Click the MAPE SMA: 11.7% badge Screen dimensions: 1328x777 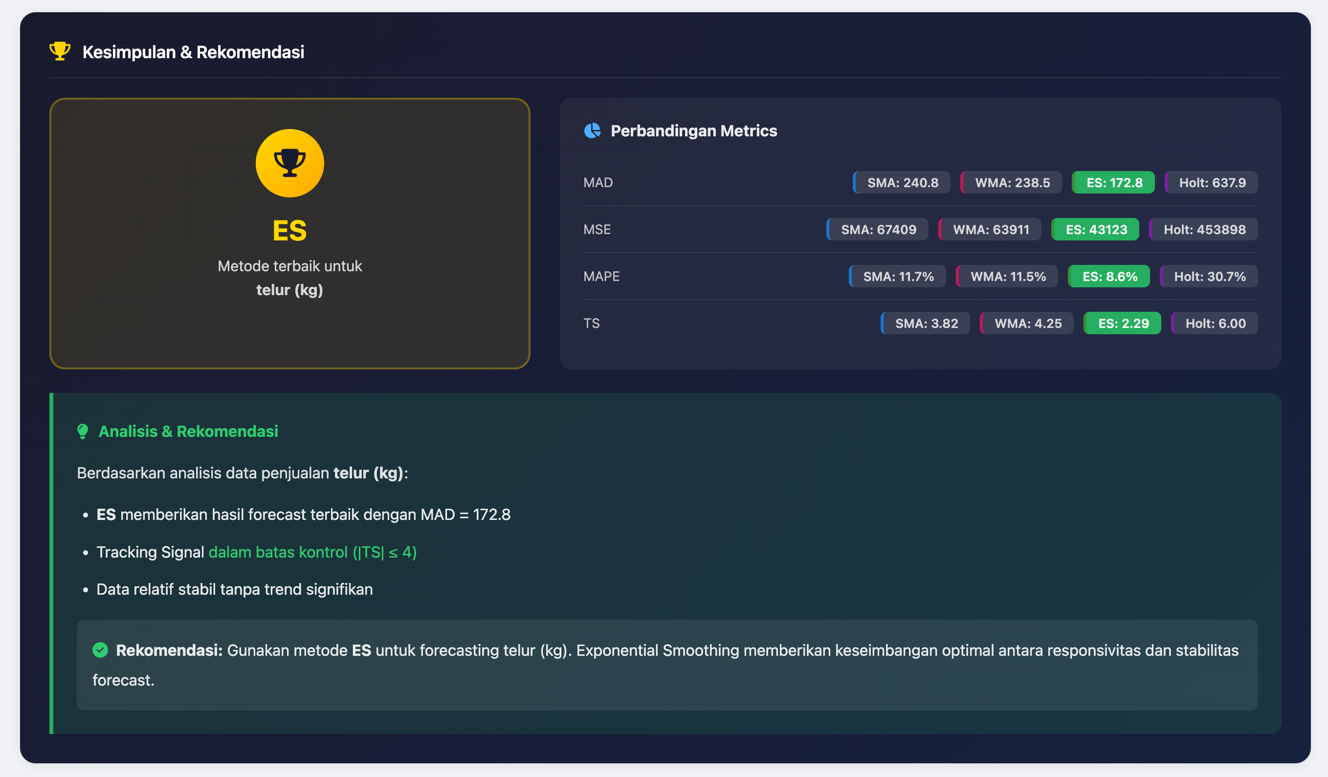click(x=897, y=277)
